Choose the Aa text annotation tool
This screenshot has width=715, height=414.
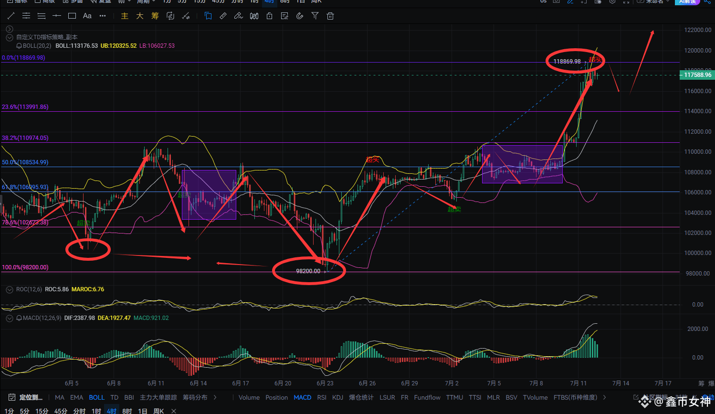coord(87,16)
